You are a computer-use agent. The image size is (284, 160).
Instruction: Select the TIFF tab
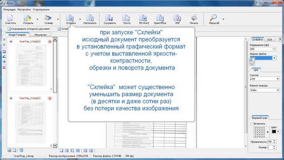pos(256,70)
